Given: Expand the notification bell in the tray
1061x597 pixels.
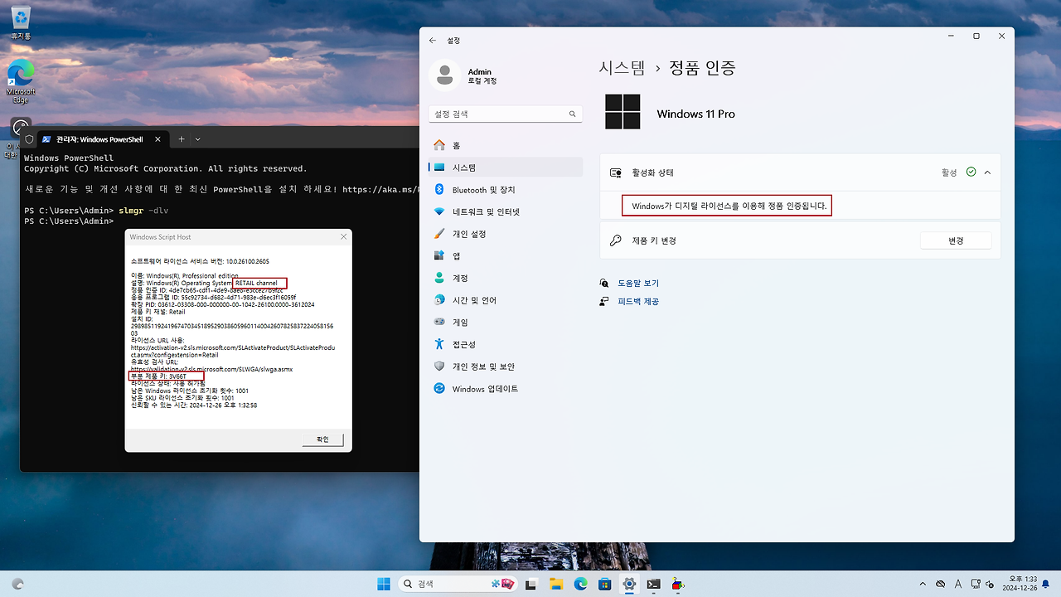Looking at the screenshot, I should [x=1045, y=585].
